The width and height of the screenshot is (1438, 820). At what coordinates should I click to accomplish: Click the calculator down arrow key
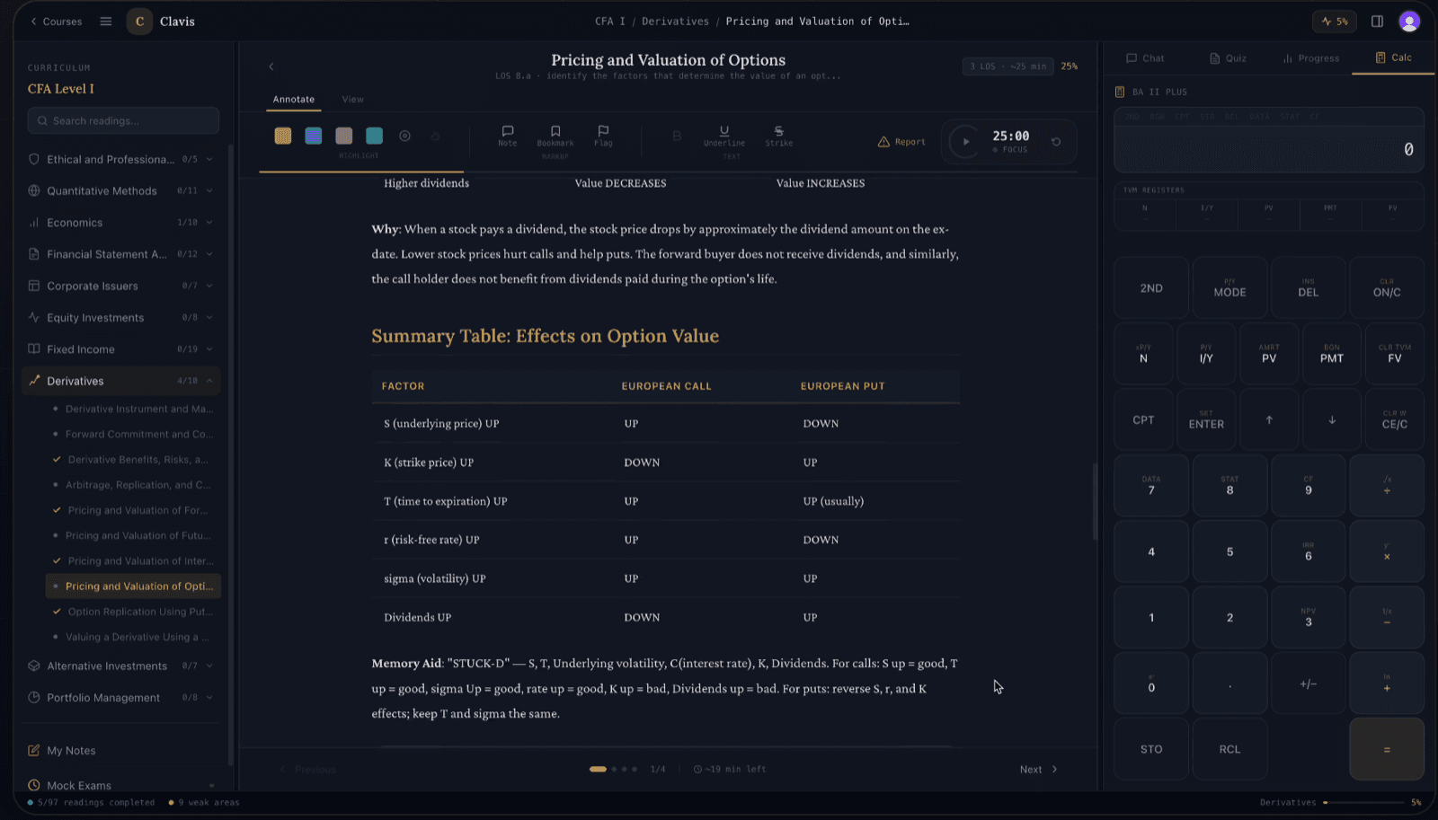(1332, 419)
